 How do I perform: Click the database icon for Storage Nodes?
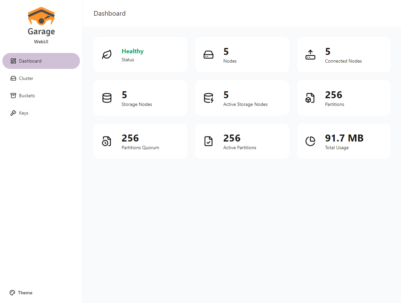pyautogui.click(x=107, y=98)
